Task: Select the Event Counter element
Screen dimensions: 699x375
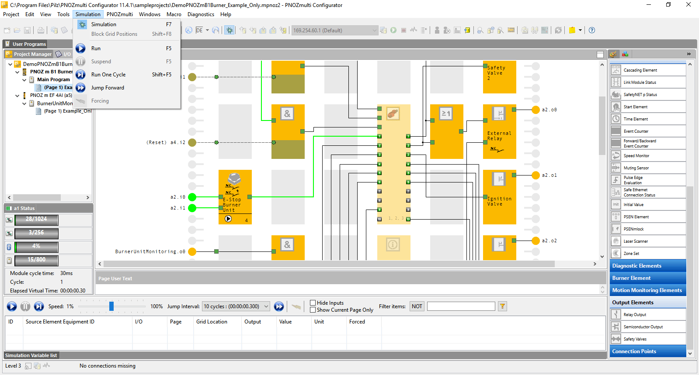Action: (648, 131)
